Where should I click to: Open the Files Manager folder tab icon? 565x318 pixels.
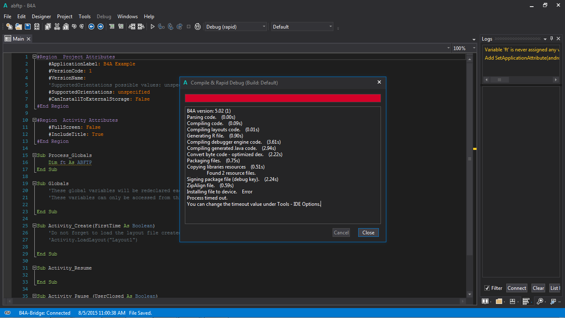pyautogui.click(x=499, y=301)
